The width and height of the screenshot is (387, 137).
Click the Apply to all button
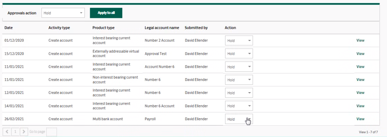pyautogui.click(x=106, y=13)
